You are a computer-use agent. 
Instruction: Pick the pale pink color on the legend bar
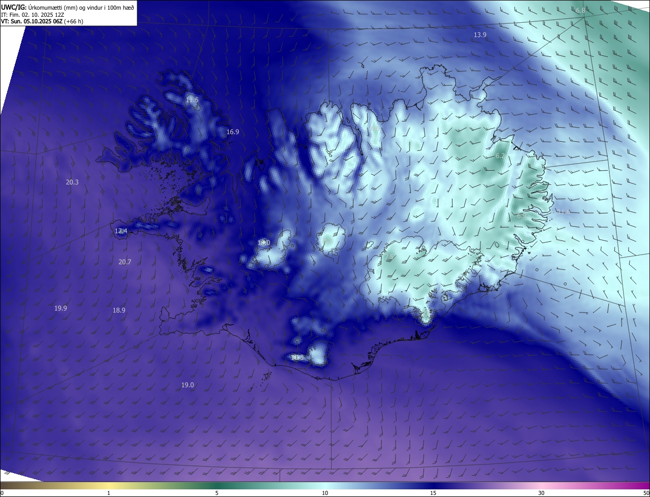click(x=541, y=485)
